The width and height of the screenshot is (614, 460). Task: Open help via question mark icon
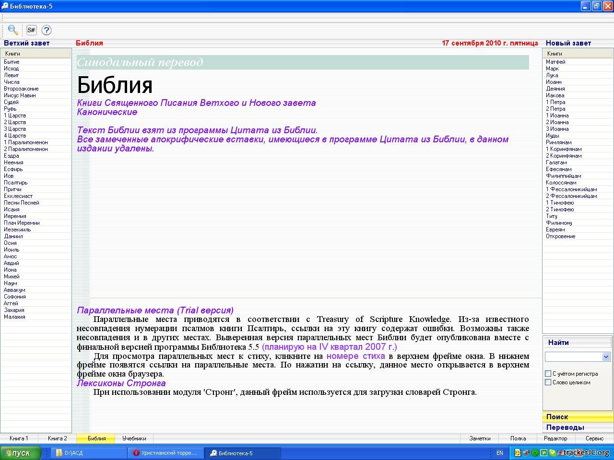[x=47, y=30]
